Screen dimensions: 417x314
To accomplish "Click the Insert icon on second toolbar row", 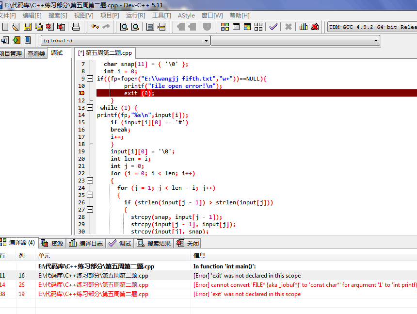I will pos(5,40).
